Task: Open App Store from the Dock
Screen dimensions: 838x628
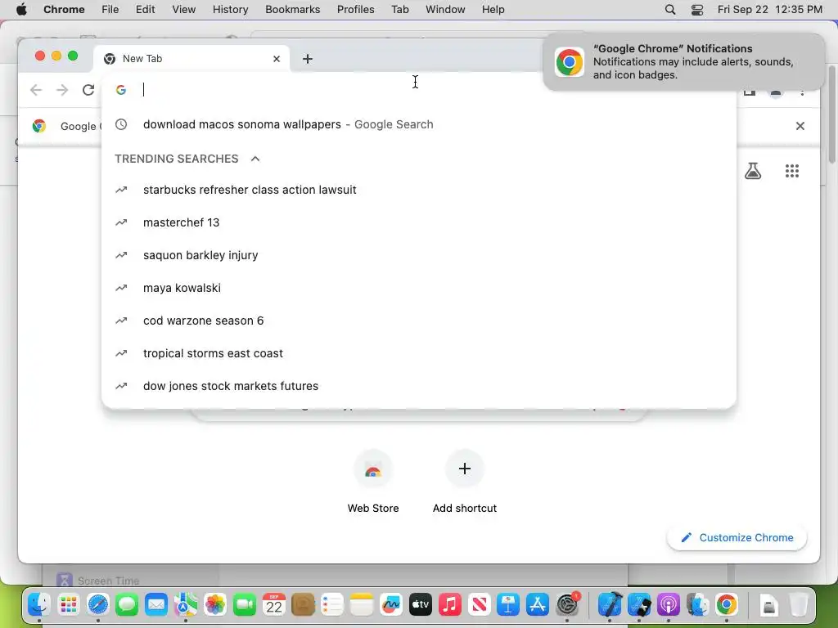Action: tap(538, 604)
